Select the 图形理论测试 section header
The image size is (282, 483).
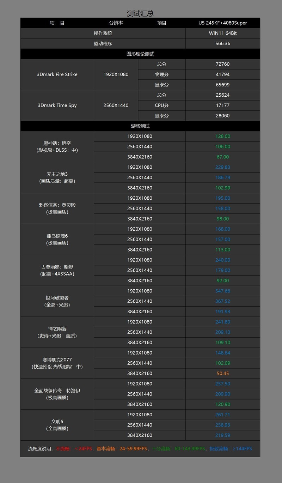coord(140,54)
